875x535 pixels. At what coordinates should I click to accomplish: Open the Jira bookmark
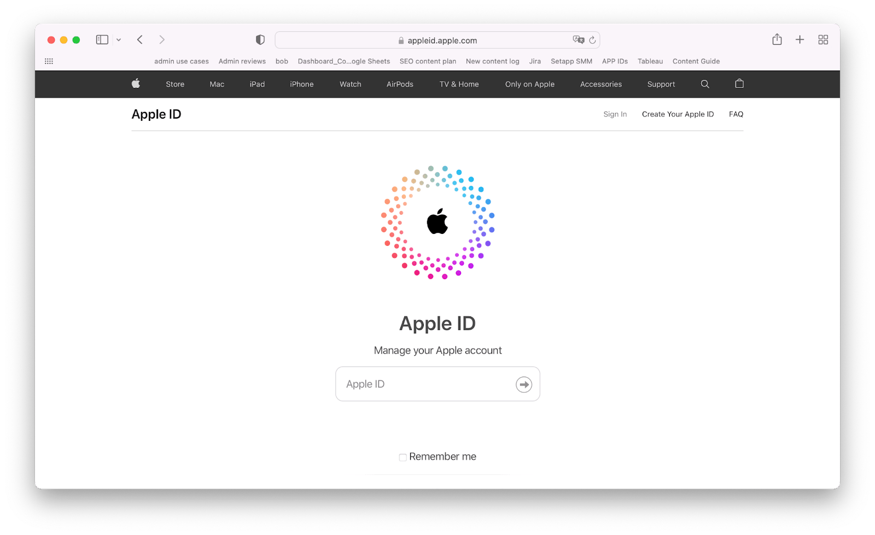tap(535, 61)
